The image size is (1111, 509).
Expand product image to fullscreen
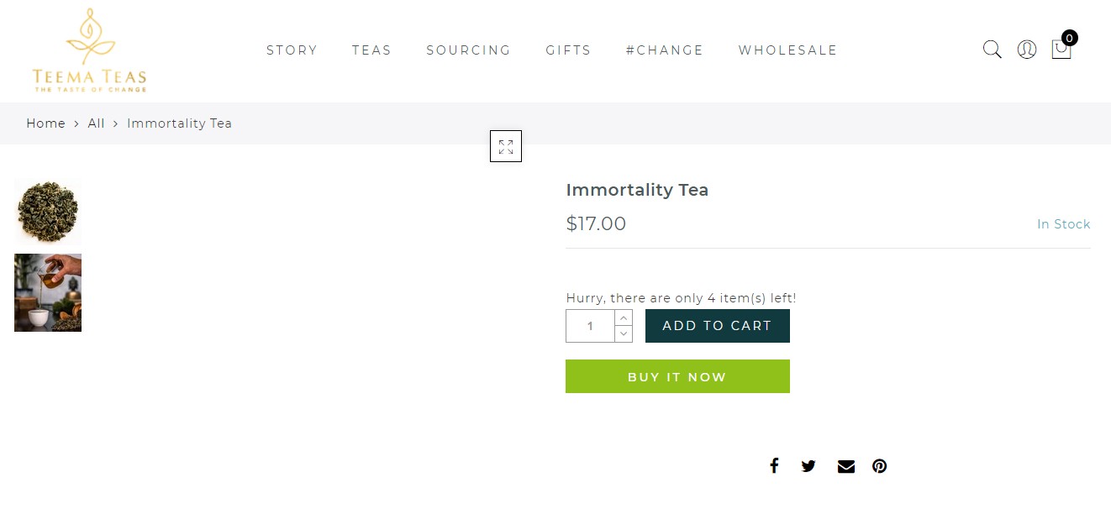[506, 146]
